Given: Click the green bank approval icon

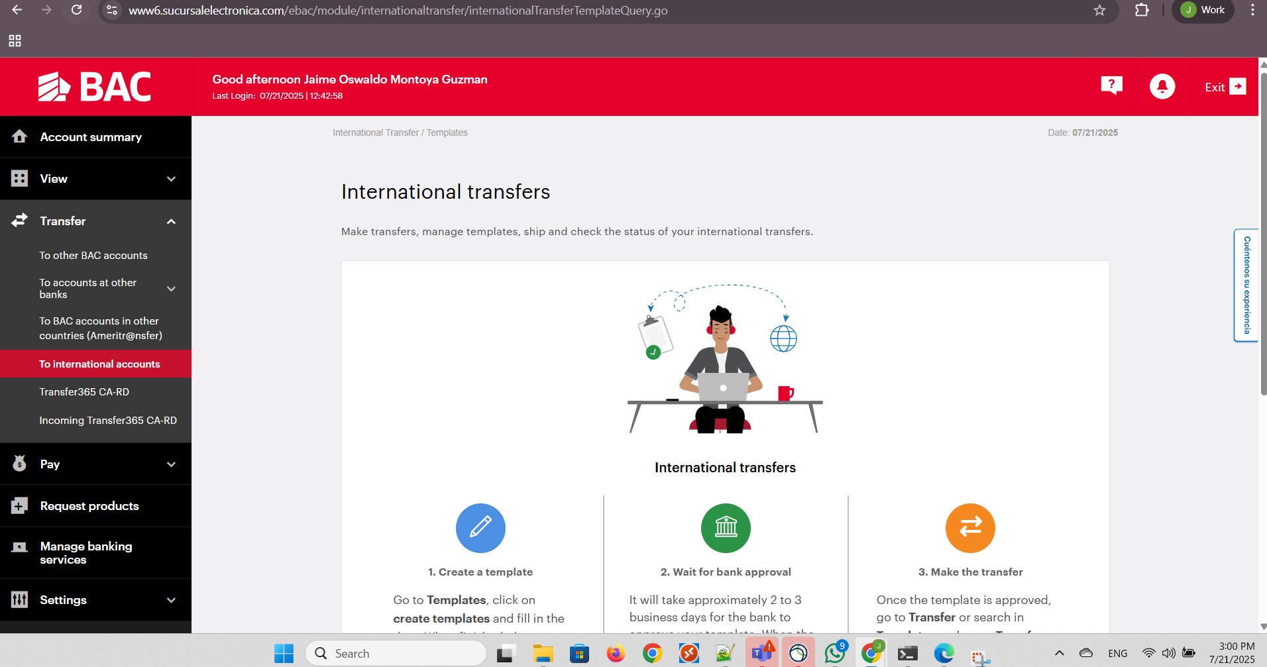Looking at the screenshot, I should click(726, 528).
